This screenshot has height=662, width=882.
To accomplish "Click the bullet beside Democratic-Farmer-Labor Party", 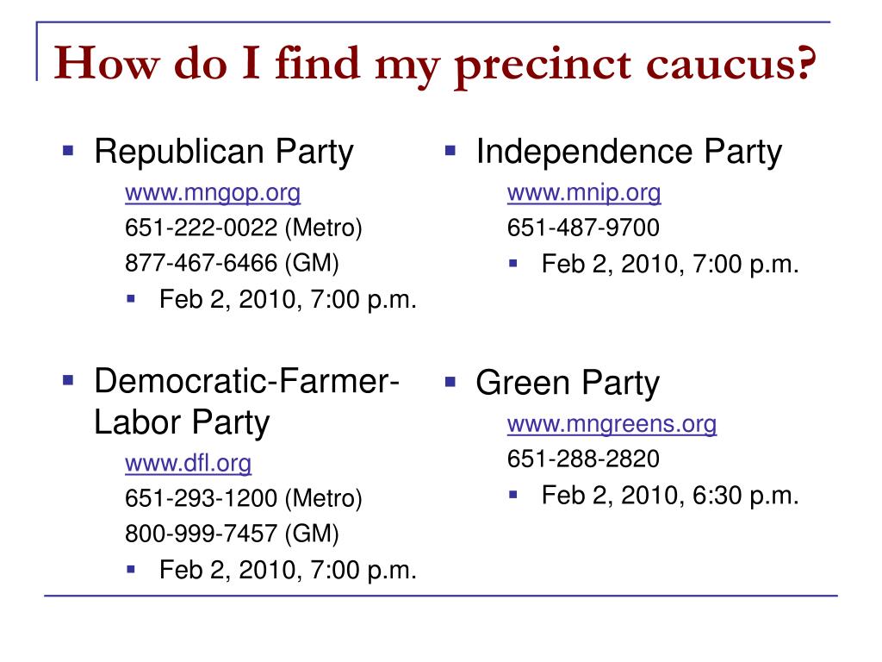I will (68, 380).
